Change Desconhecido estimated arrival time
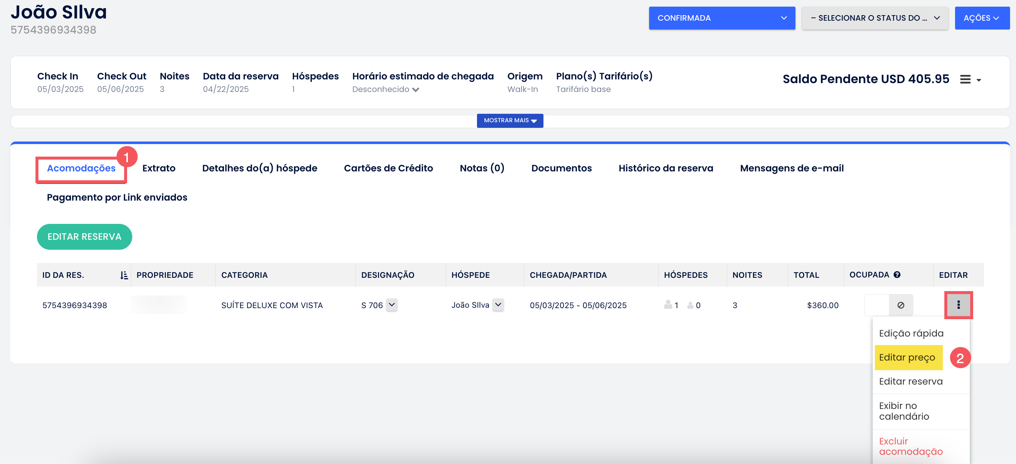The width and height of the screenshot is (1016, 464). coord(385,89)
